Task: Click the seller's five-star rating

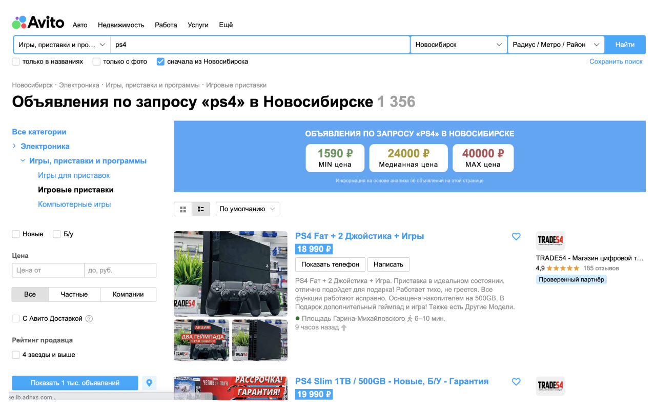Action: pos(563,268)
